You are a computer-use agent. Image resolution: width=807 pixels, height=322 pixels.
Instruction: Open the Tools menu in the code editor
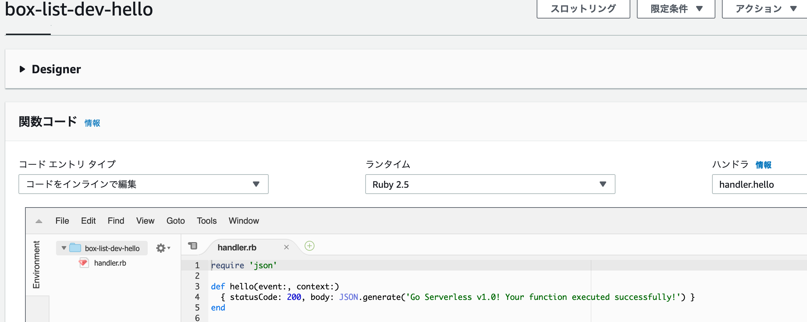point(206,221)
